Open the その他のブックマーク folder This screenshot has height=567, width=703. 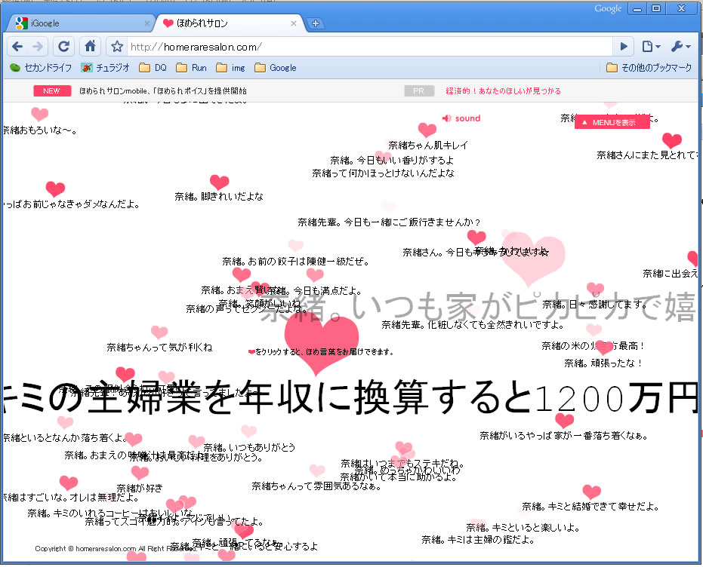pos(649,68)
